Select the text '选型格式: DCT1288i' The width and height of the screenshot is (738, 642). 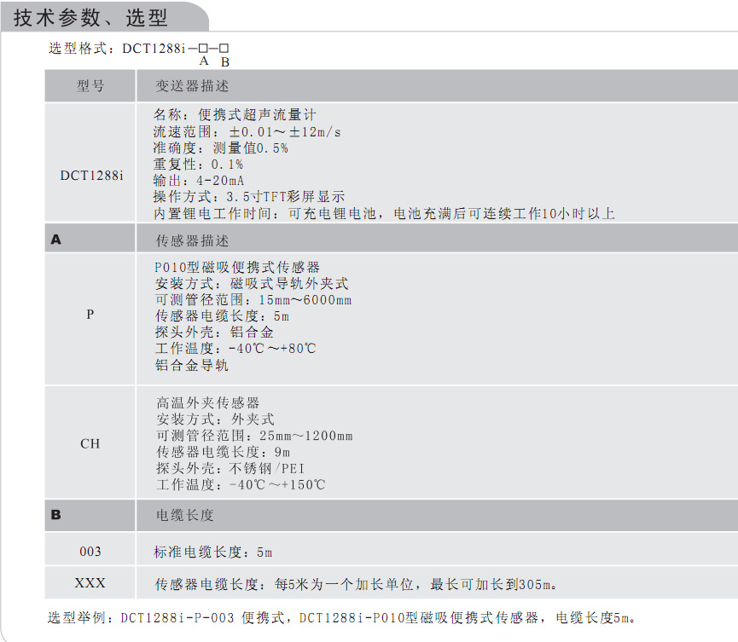tap(117, 49)
